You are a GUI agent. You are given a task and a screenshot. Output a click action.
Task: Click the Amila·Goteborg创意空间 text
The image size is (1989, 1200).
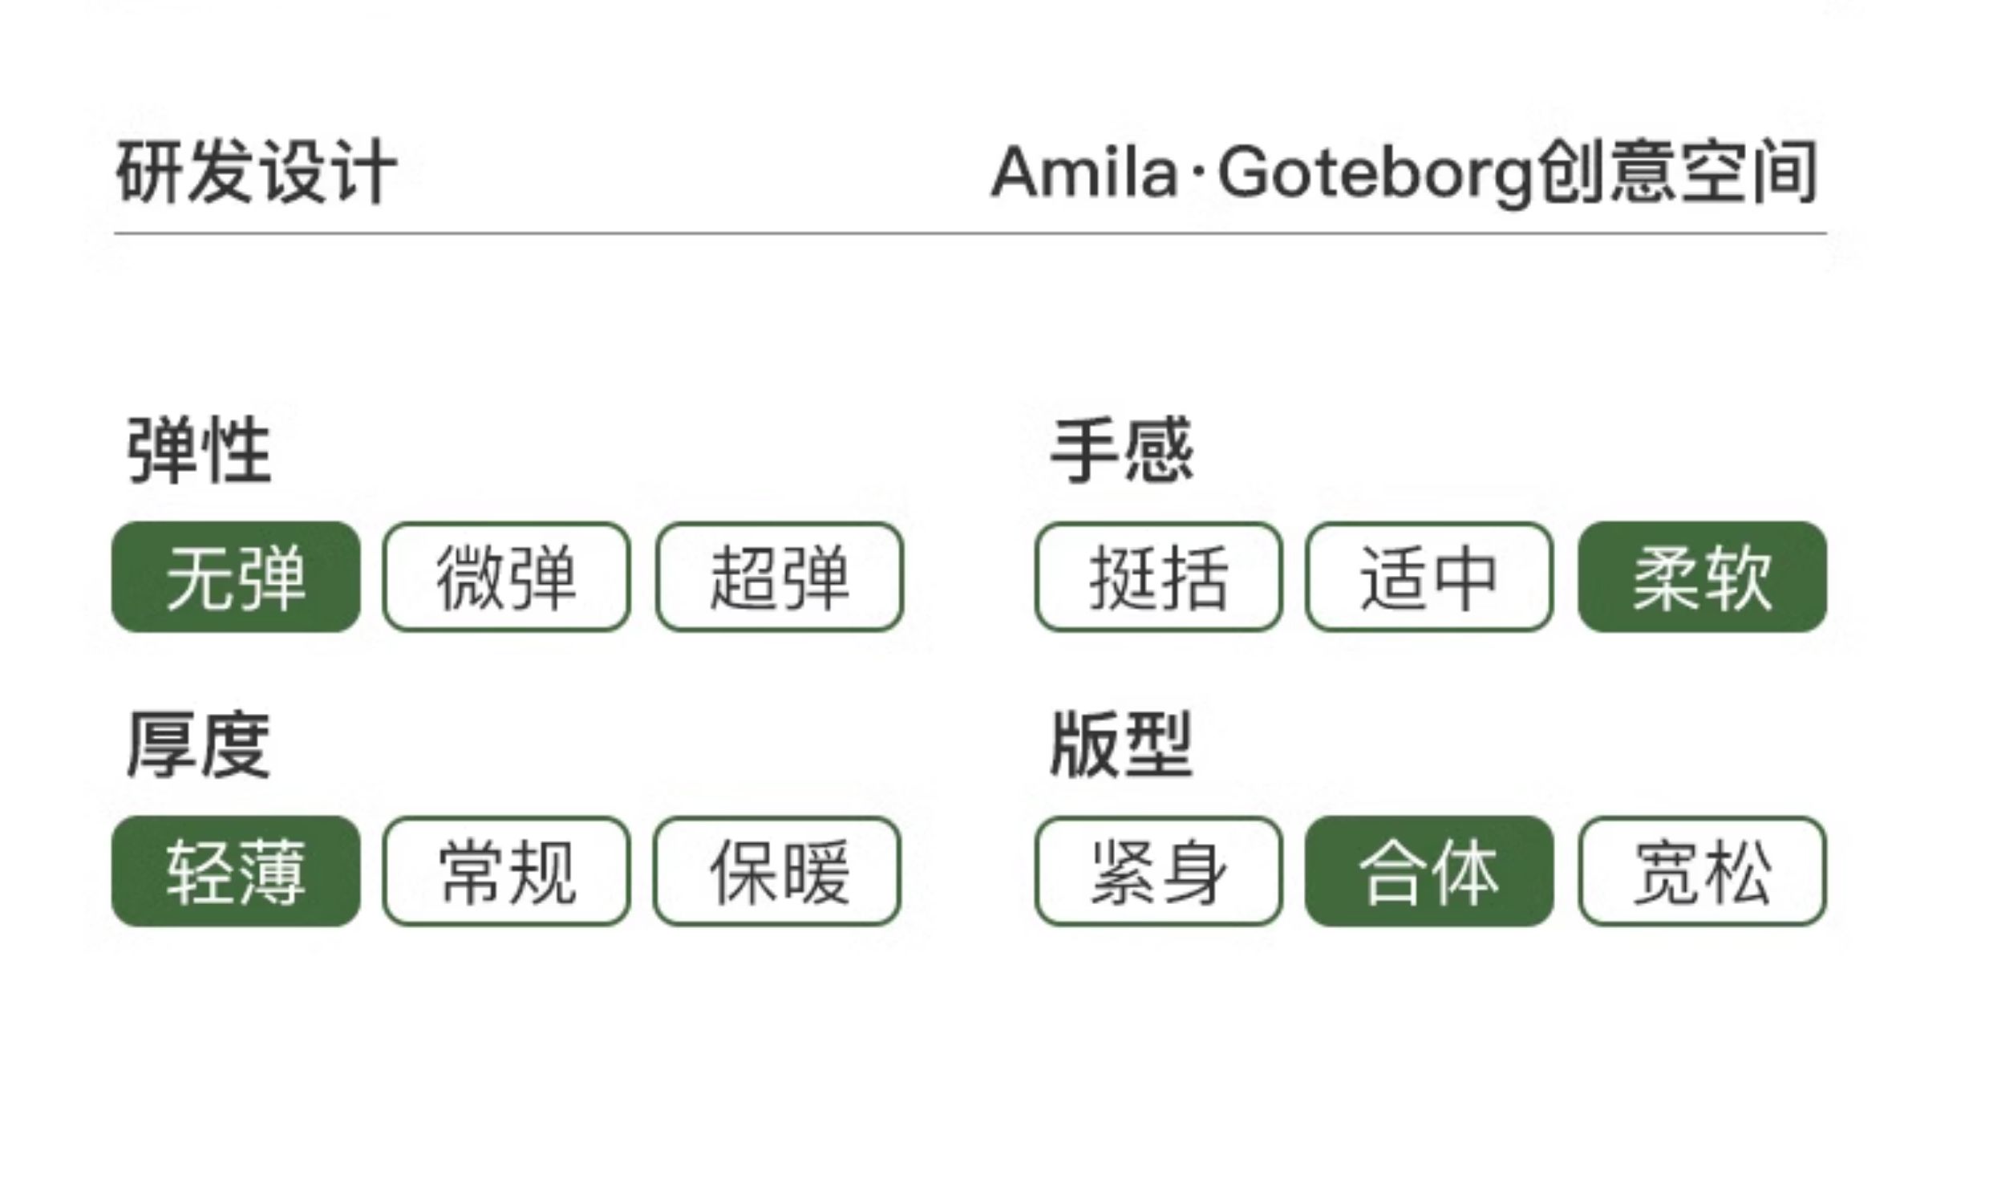pyautogui.click(x=1404, y=172)
